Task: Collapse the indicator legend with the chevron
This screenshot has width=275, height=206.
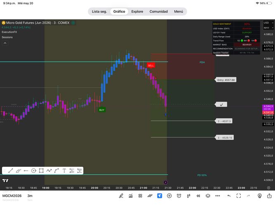Action: 5,43
